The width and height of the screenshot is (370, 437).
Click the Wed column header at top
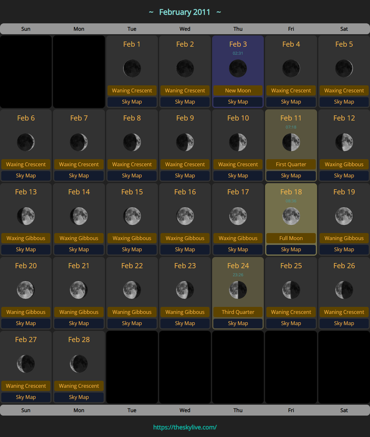(185, 29)
